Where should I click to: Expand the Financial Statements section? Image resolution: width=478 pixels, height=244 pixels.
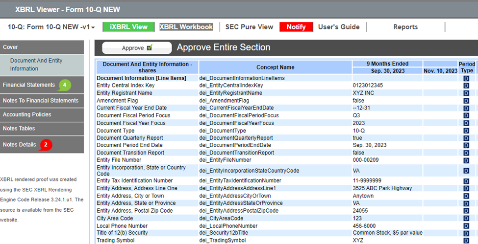[29, 85]
